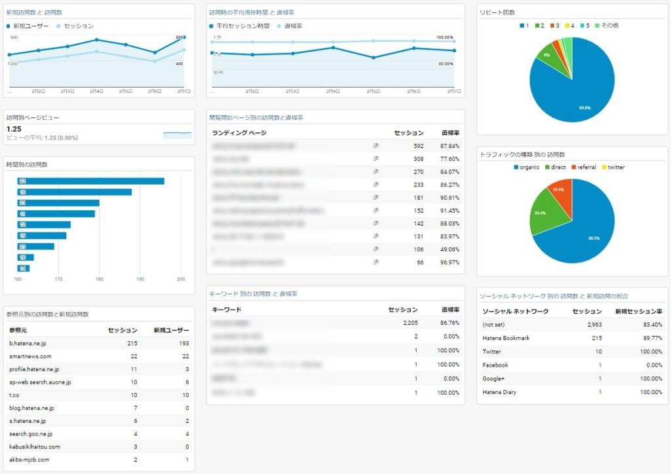Select the Facebook social network row
Image resolution: width=671 pixels, height=474 pixels.
(x=572, y=365)
